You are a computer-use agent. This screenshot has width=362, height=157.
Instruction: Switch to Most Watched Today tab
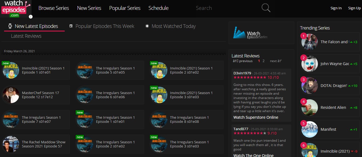click(170, 26)
